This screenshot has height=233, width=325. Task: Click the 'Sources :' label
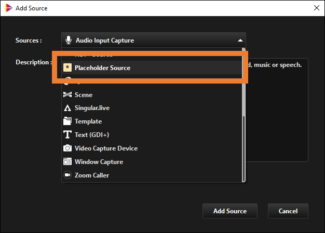[29, 40]
